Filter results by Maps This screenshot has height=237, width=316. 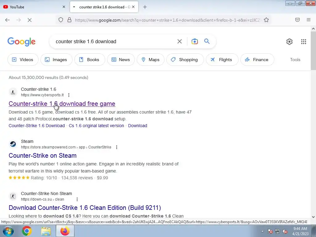point(151,60)
